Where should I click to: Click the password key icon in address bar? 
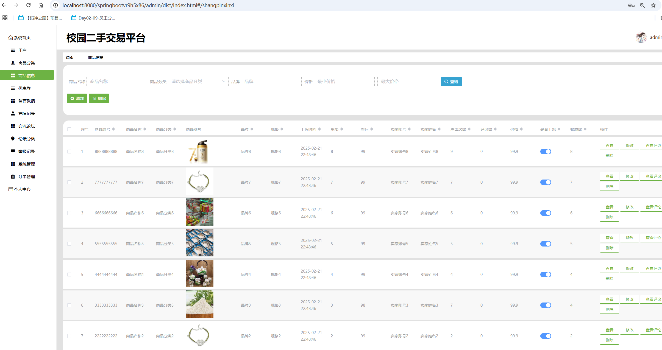click(x=631, y=5)
